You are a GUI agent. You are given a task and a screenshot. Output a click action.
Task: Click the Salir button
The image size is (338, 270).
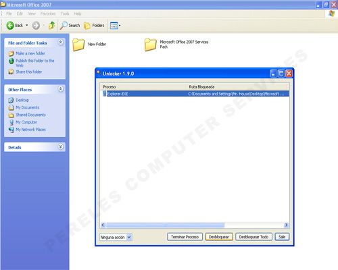click(282, 237)
